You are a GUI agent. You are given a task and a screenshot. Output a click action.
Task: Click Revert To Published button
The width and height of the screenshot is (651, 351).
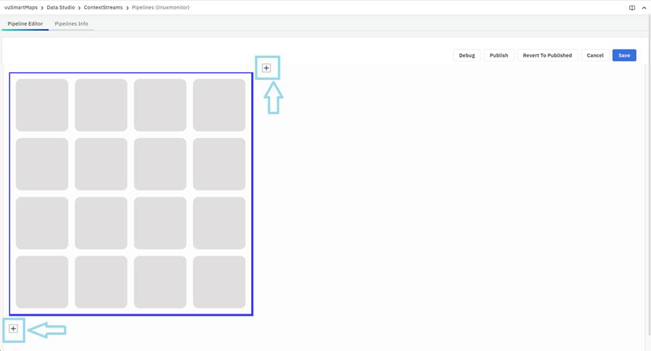(x=547, y=55)
